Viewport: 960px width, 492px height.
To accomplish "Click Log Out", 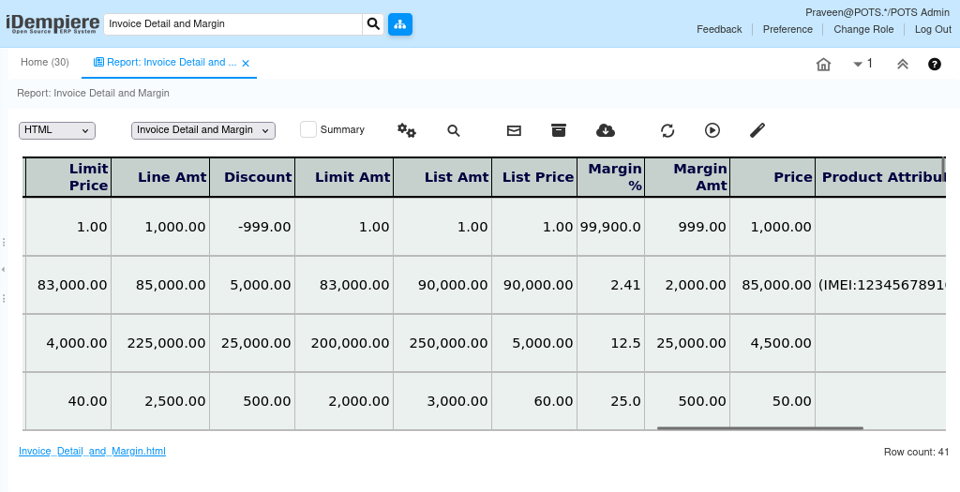I will click(933, 29).
